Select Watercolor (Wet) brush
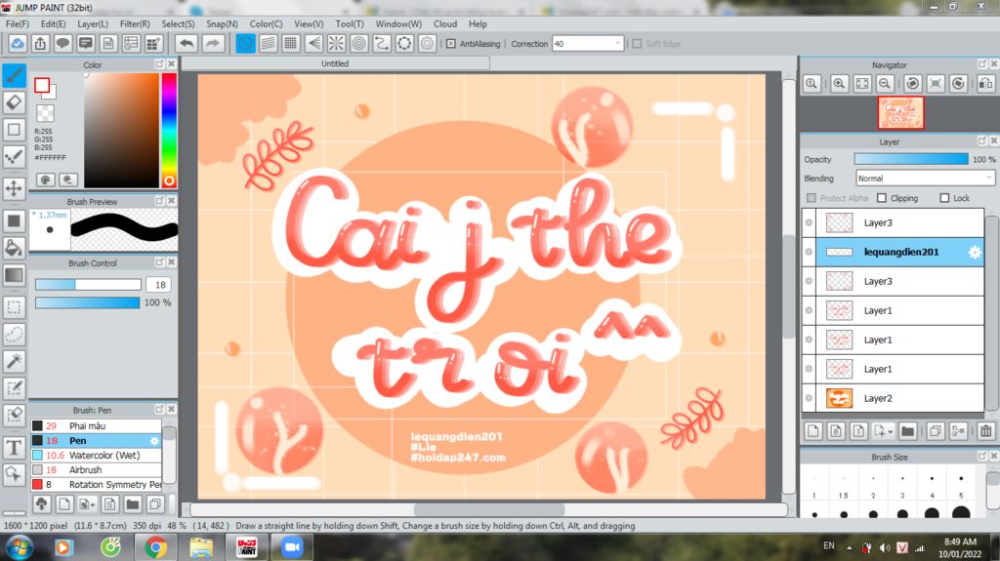This screenshot has width=1000, height=561. point(97,456)
